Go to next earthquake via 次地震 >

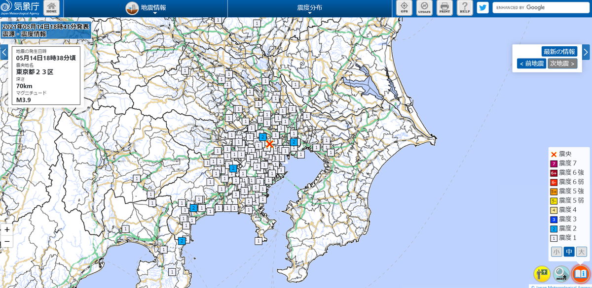[562, 64]
